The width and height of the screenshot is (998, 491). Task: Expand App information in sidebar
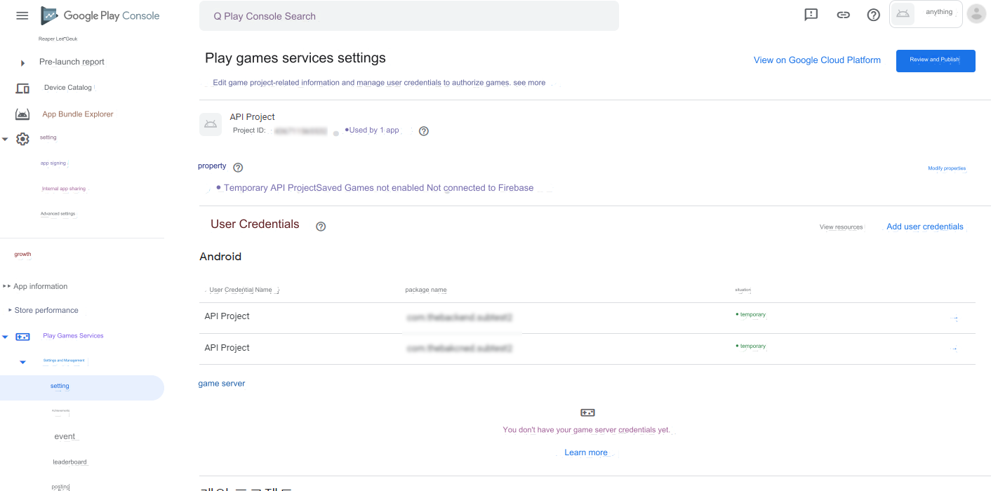[7, 286]
